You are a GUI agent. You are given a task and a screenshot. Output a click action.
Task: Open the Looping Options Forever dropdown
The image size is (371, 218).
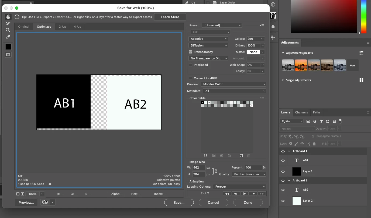(239, 187)
